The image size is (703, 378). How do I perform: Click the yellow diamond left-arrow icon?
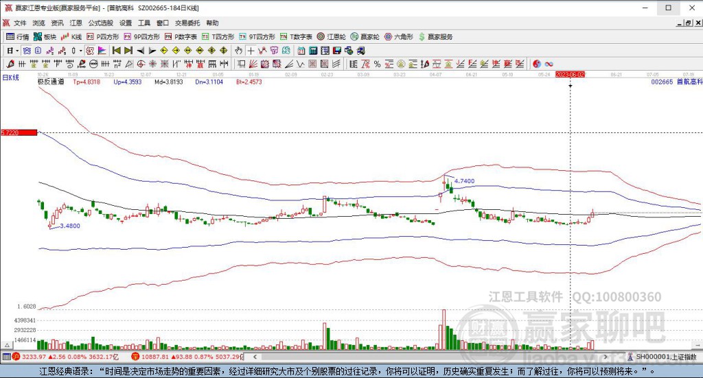click(x=164, y=51)
